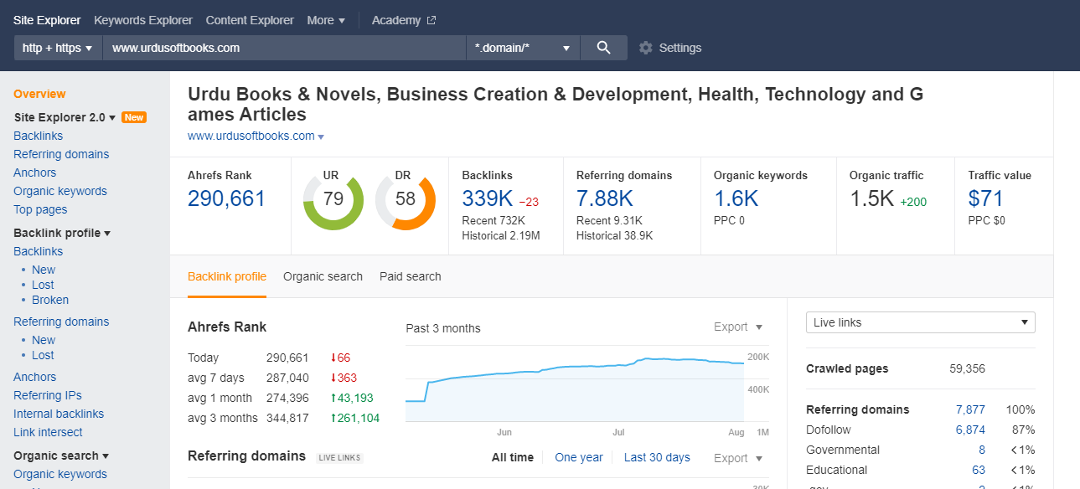Open the *.domain/* mode dropdown
1080x489 pixels.
pos(523,48)
